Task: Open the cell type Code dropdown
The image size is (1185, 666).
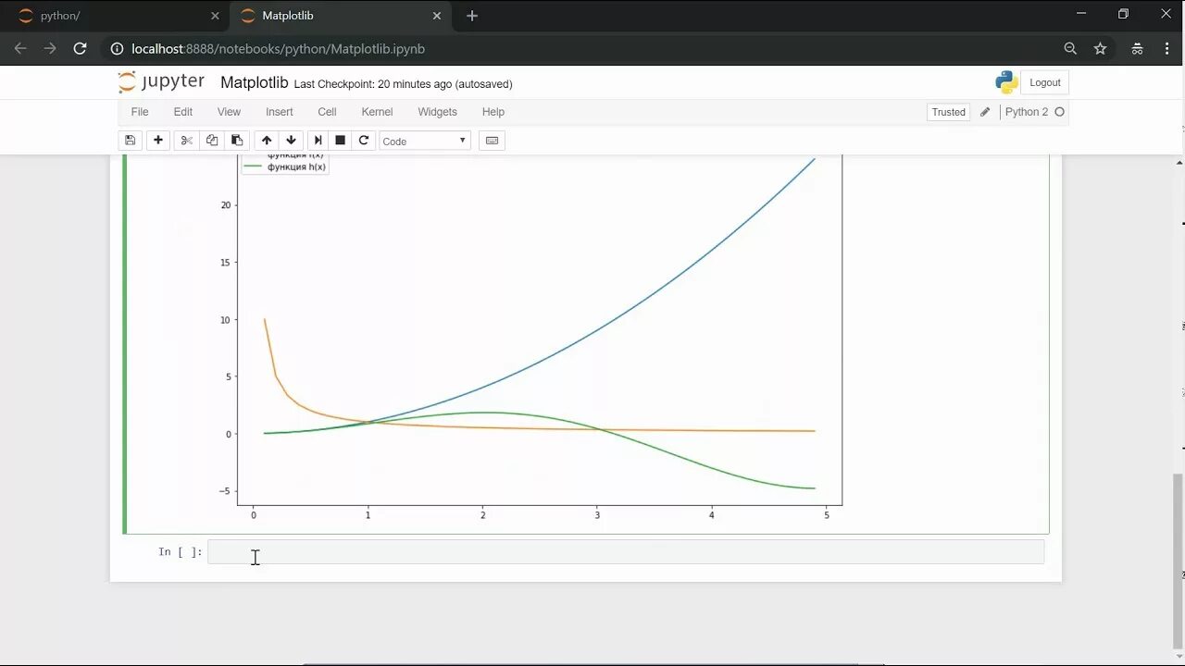Action: 425,141
